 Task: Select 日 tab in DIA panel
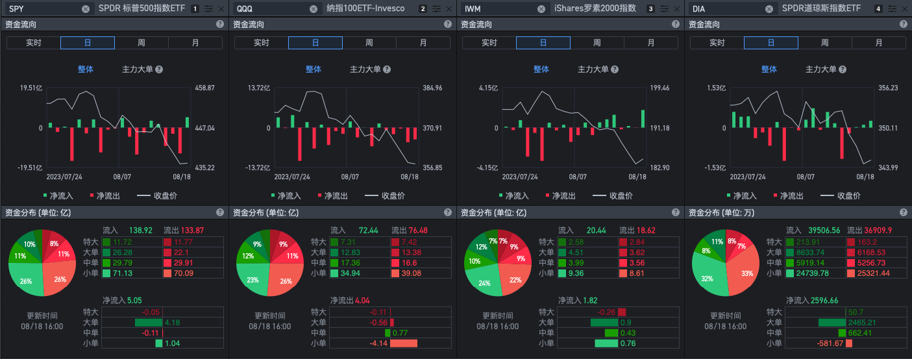[771, 43]
